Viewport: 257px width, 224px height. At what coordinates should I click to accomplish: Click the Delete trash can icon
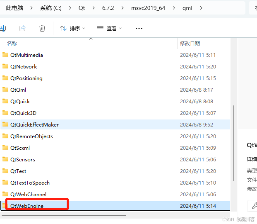42,28
